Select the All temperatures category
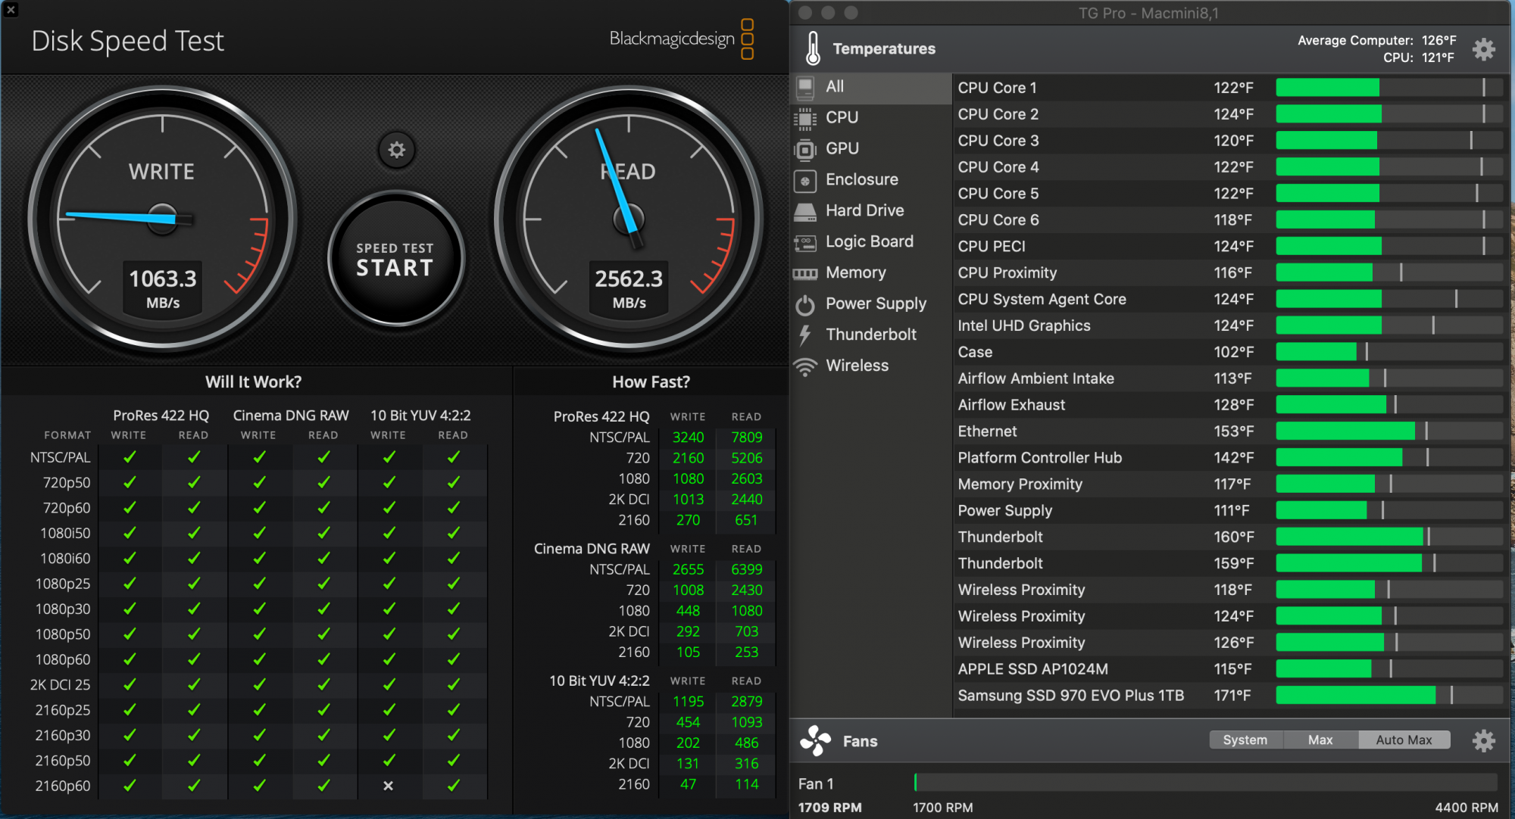The width and height of the screenshot is (1515, 819). [870, 87]
